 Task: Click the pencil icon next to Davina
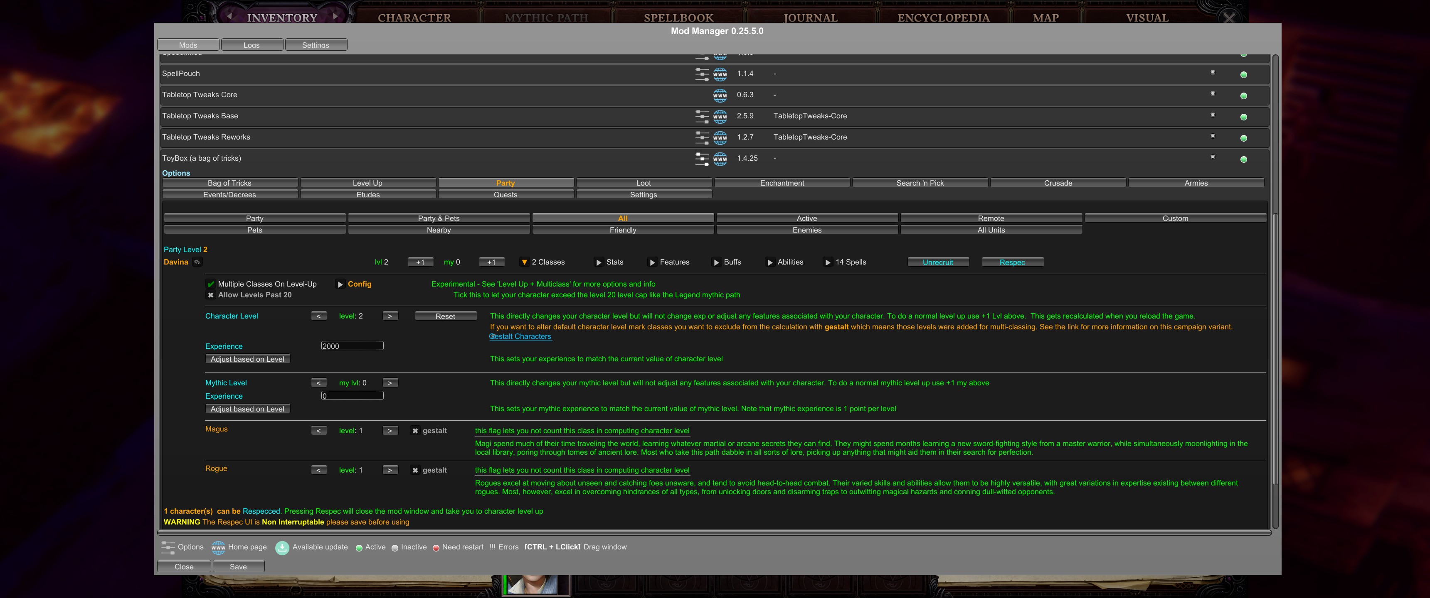tap(197, 262)
